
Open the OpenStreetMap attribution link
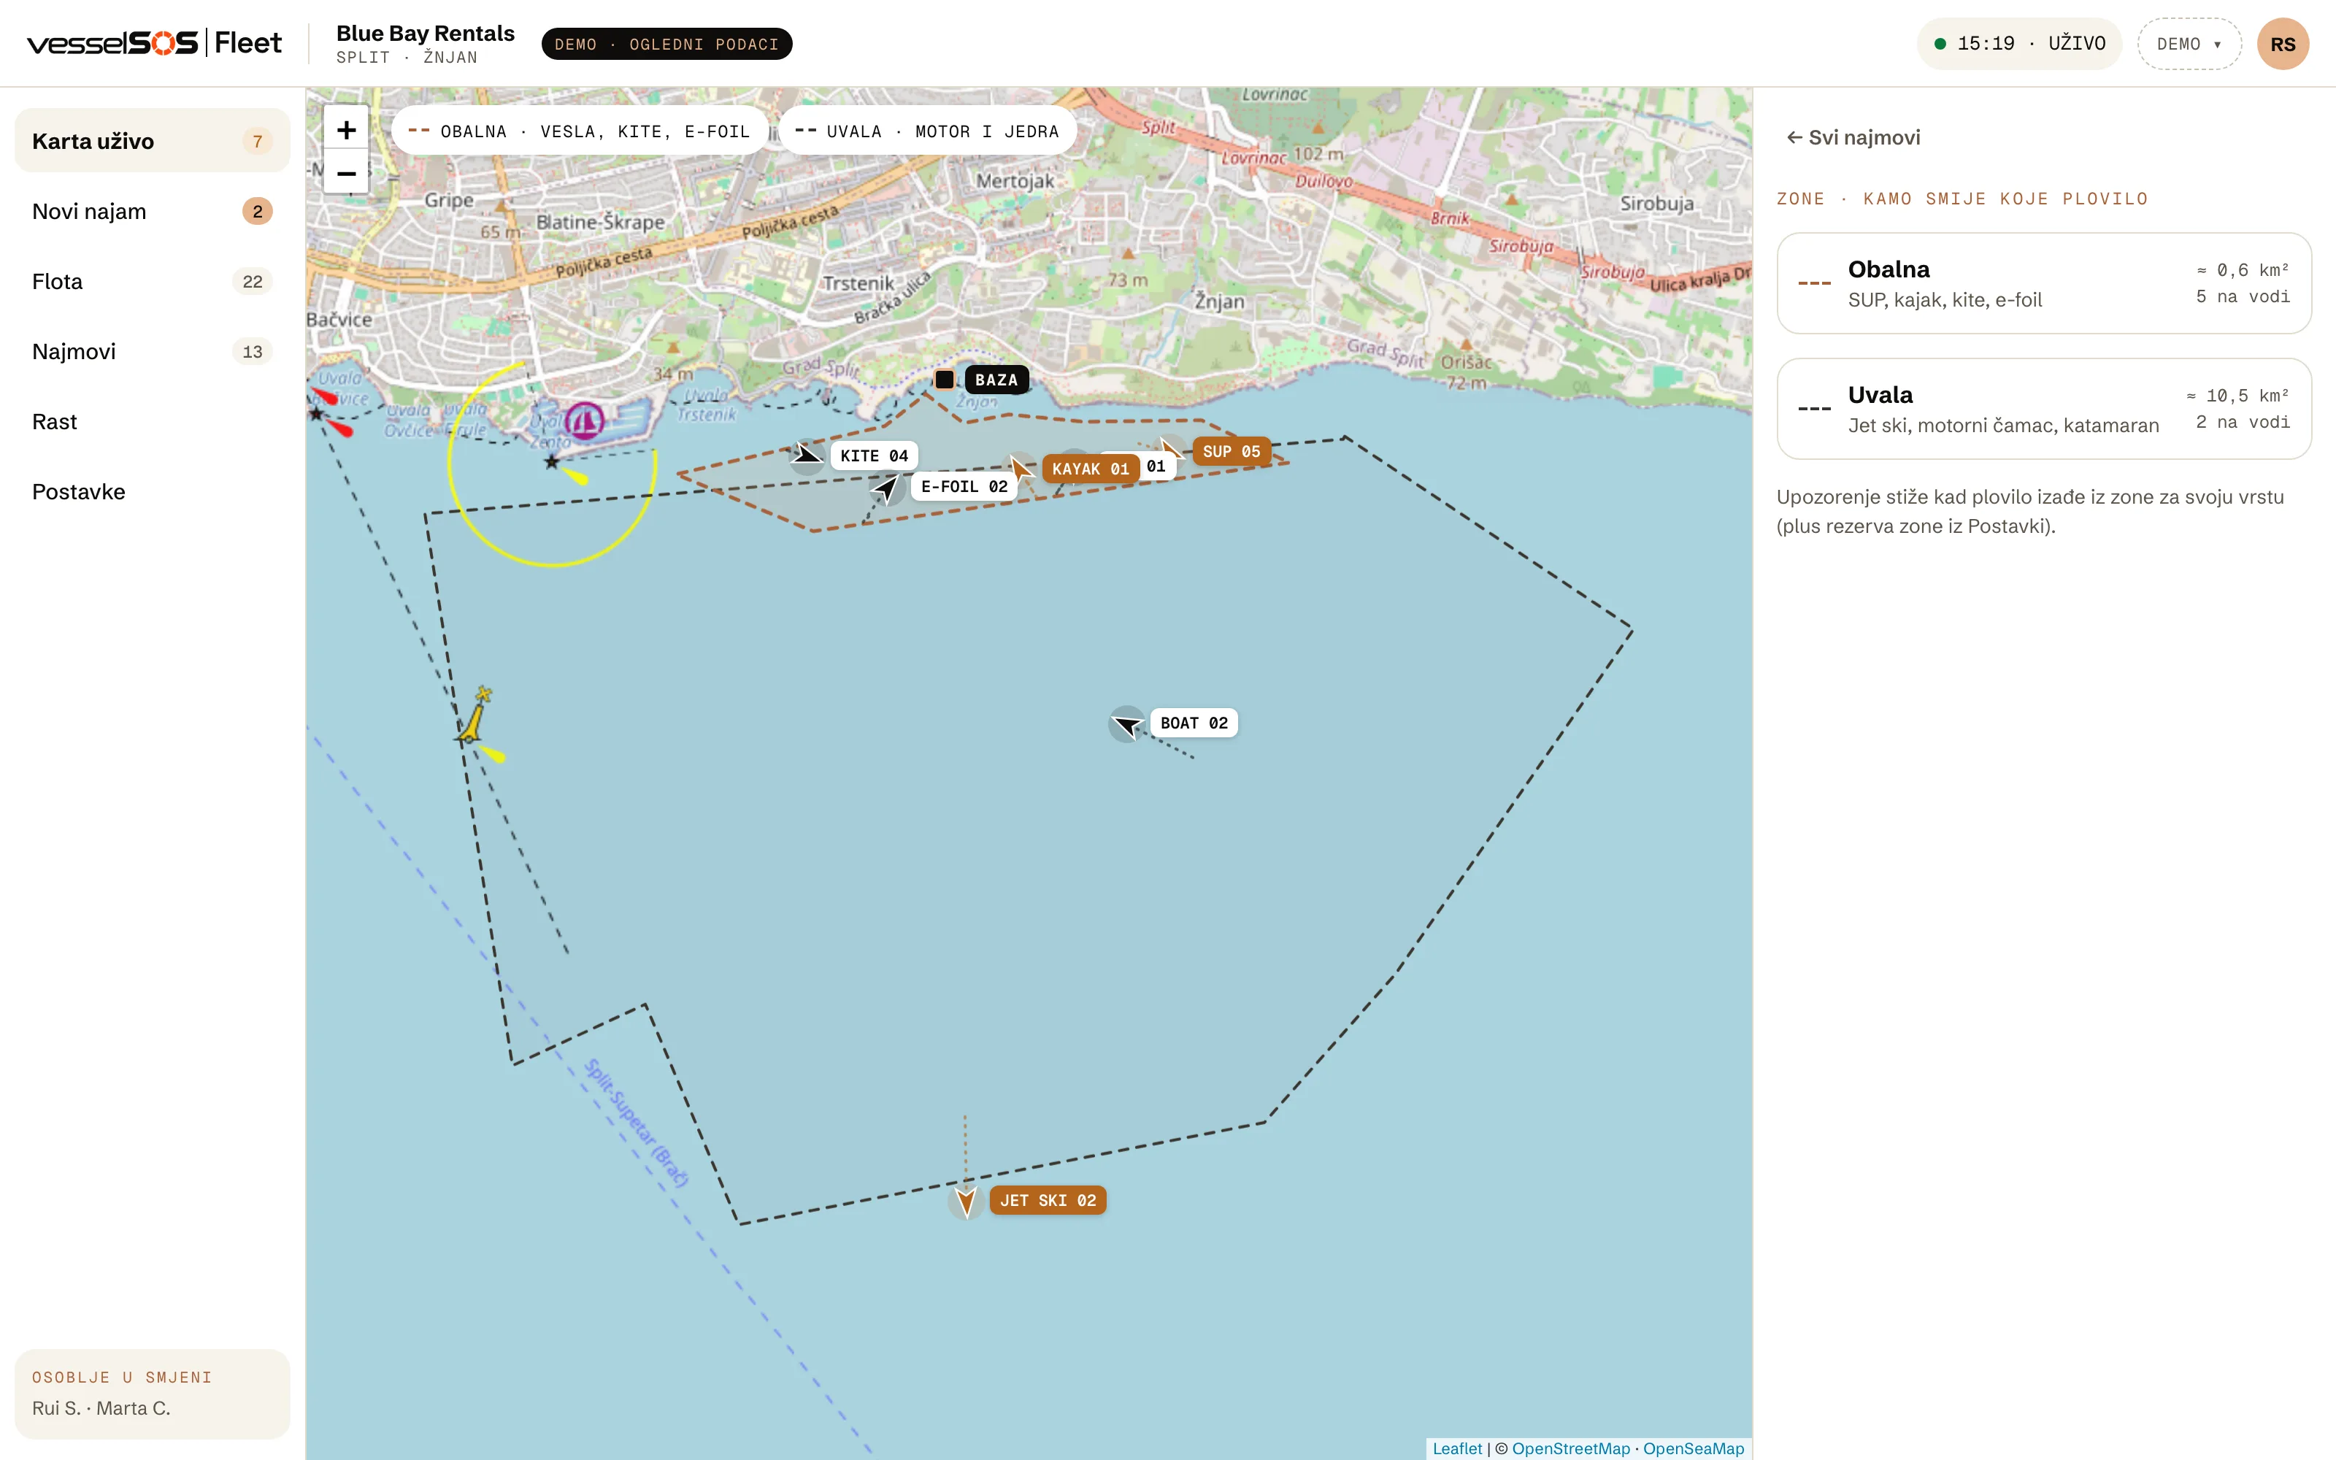pyautogui.click(x=1570, y=1448)
